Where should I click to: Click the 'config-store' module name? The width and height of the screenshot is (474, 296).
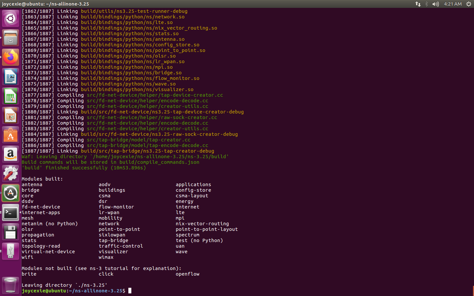(x=193, y=190)
